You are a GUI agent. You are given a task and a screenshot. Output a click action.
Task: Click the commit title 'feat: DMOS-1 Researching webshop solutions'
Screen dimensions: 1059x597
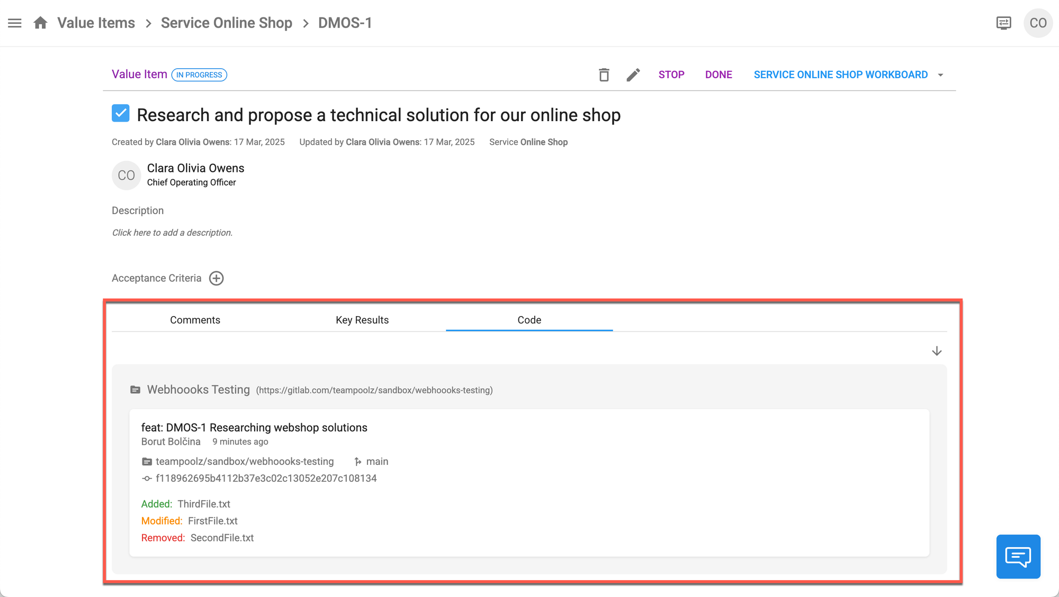click(x=254, y=427)
